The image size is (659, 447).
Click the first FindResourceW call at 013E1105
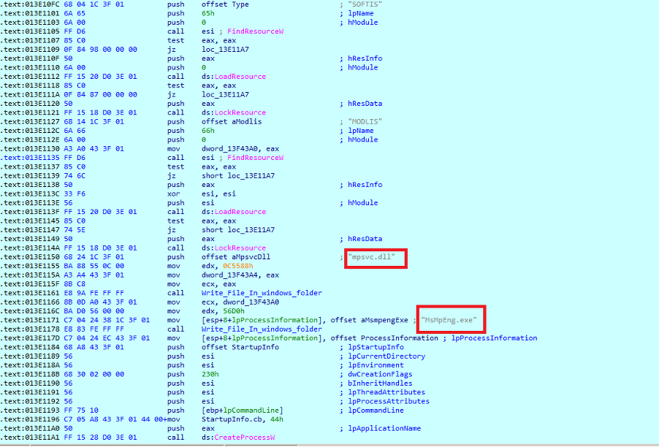click(x=255, y=31)
